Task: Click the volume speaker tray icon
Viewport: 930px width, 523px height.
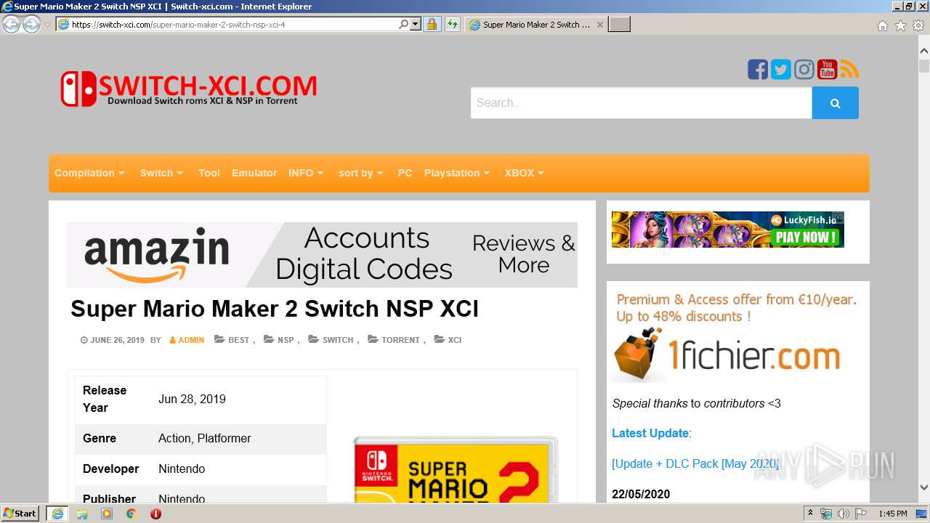Action: coord(844,514)
